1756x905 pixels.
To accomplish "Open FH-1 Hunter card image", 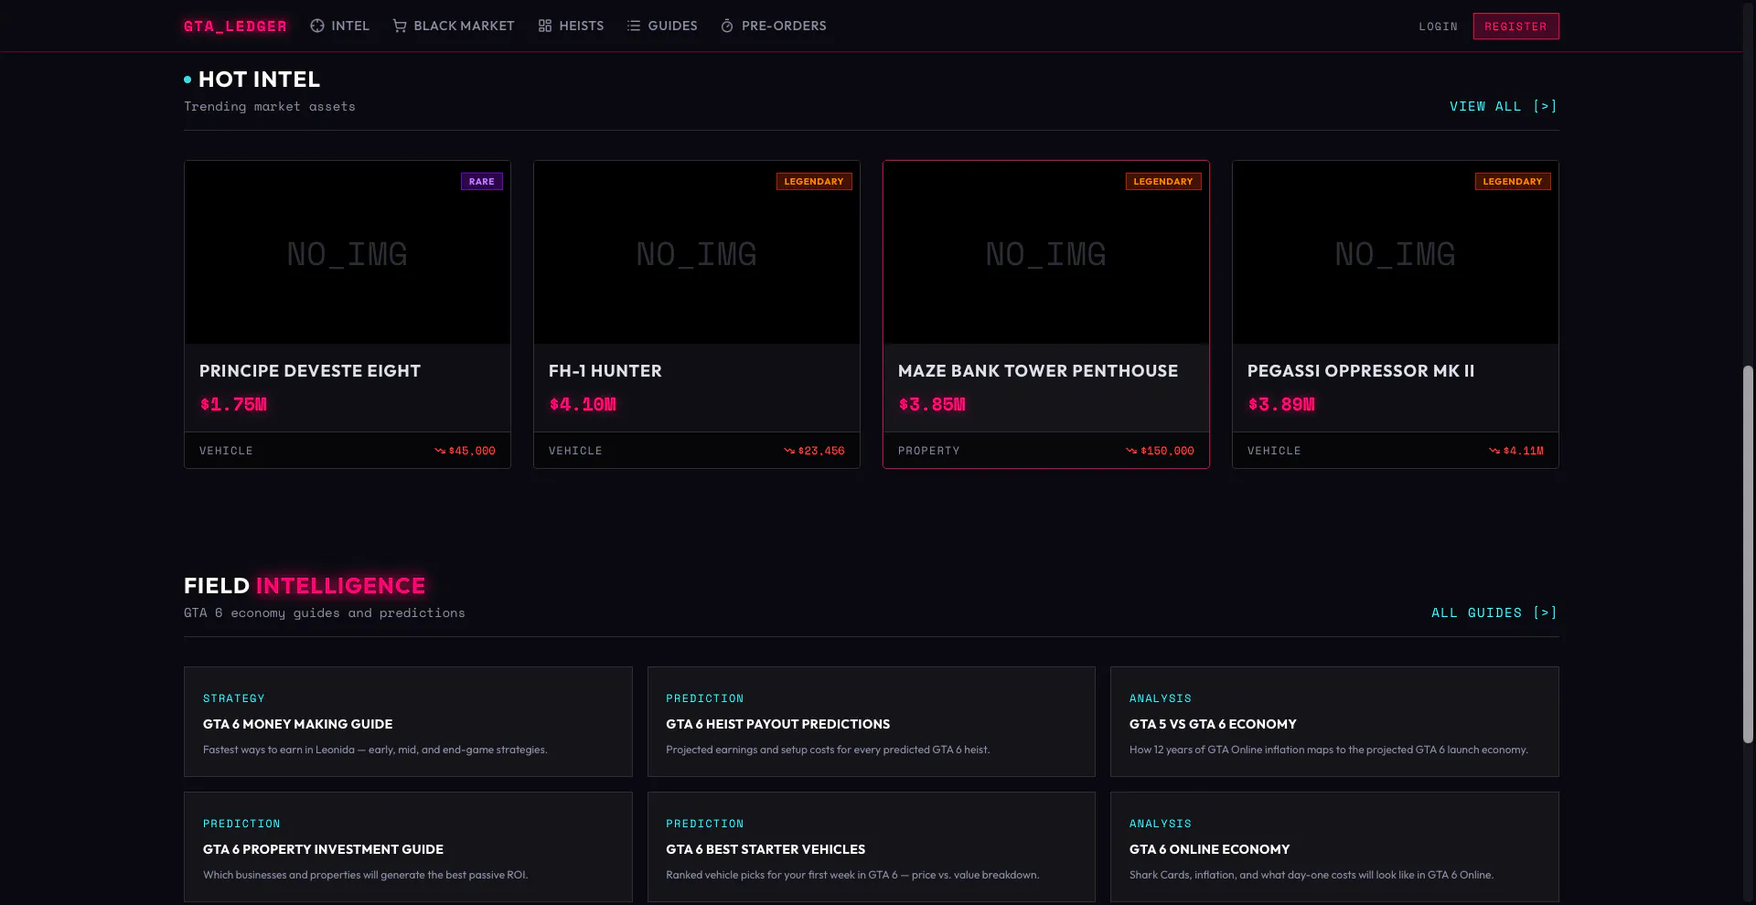I will (697, 253).
